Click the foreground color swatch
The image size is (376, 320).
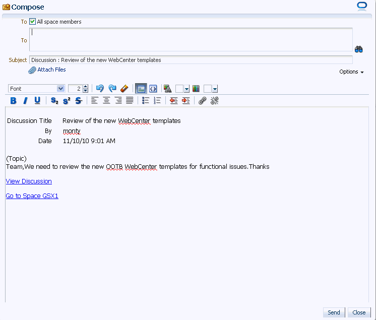[x=179, y=89]
